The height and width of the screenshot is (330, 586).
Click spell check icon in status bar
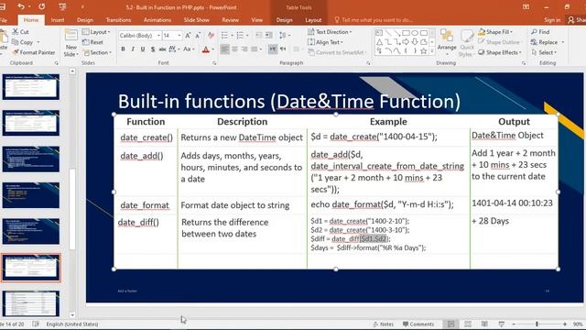click(x=36, y=324)
